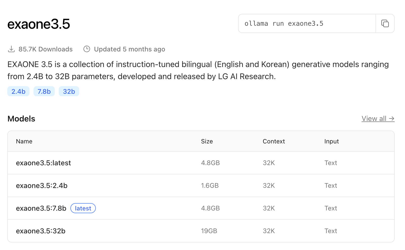
Task: Click 32K in the exaone3.5:32b row
Action: pos(269,231)
